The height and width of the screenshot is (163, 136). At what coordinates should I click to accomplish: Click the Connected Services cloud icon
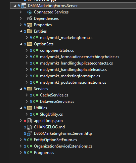tap(30, 12)
